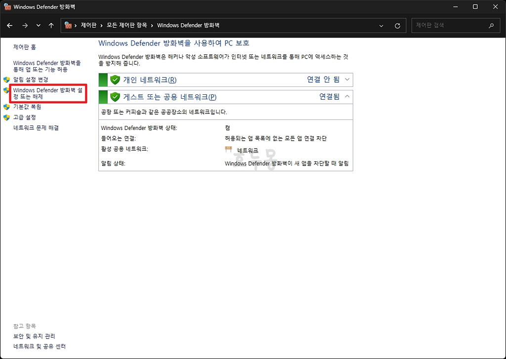
Task: Go forward with the right arrow
Action: [25, 26]
